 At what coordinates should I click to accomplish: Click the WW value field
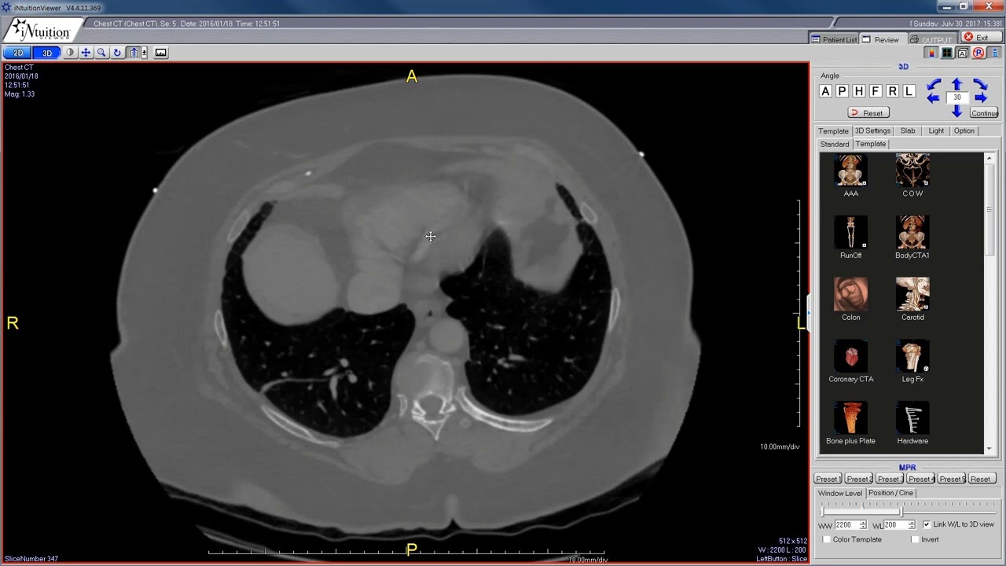tap(846, 525)
